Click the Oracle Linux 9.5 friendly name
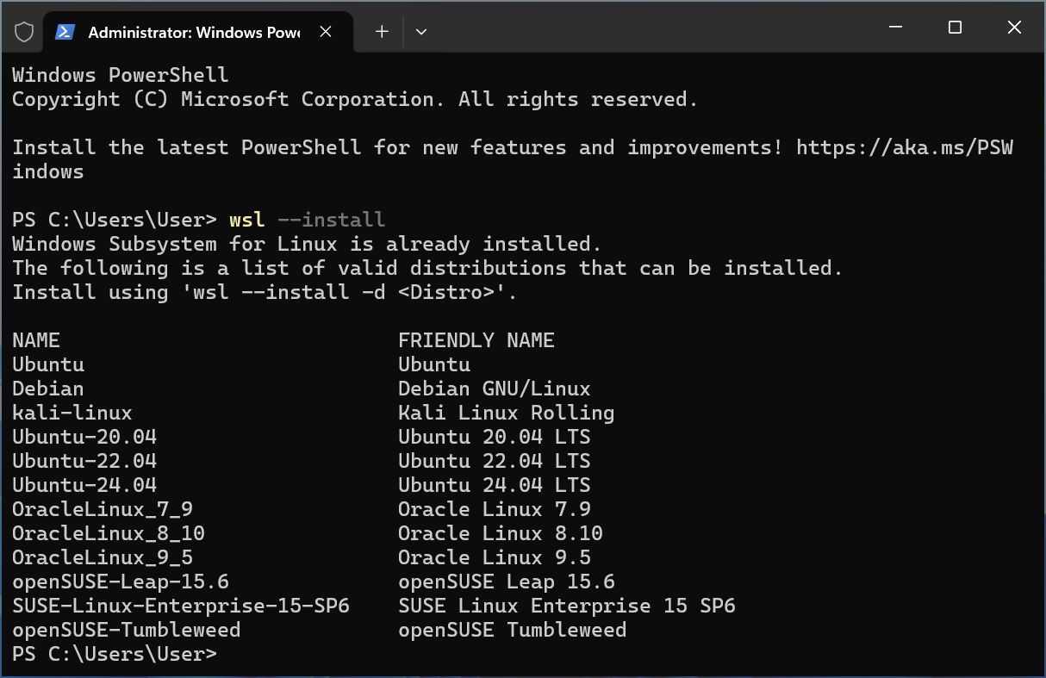 (x=494, y=557)
